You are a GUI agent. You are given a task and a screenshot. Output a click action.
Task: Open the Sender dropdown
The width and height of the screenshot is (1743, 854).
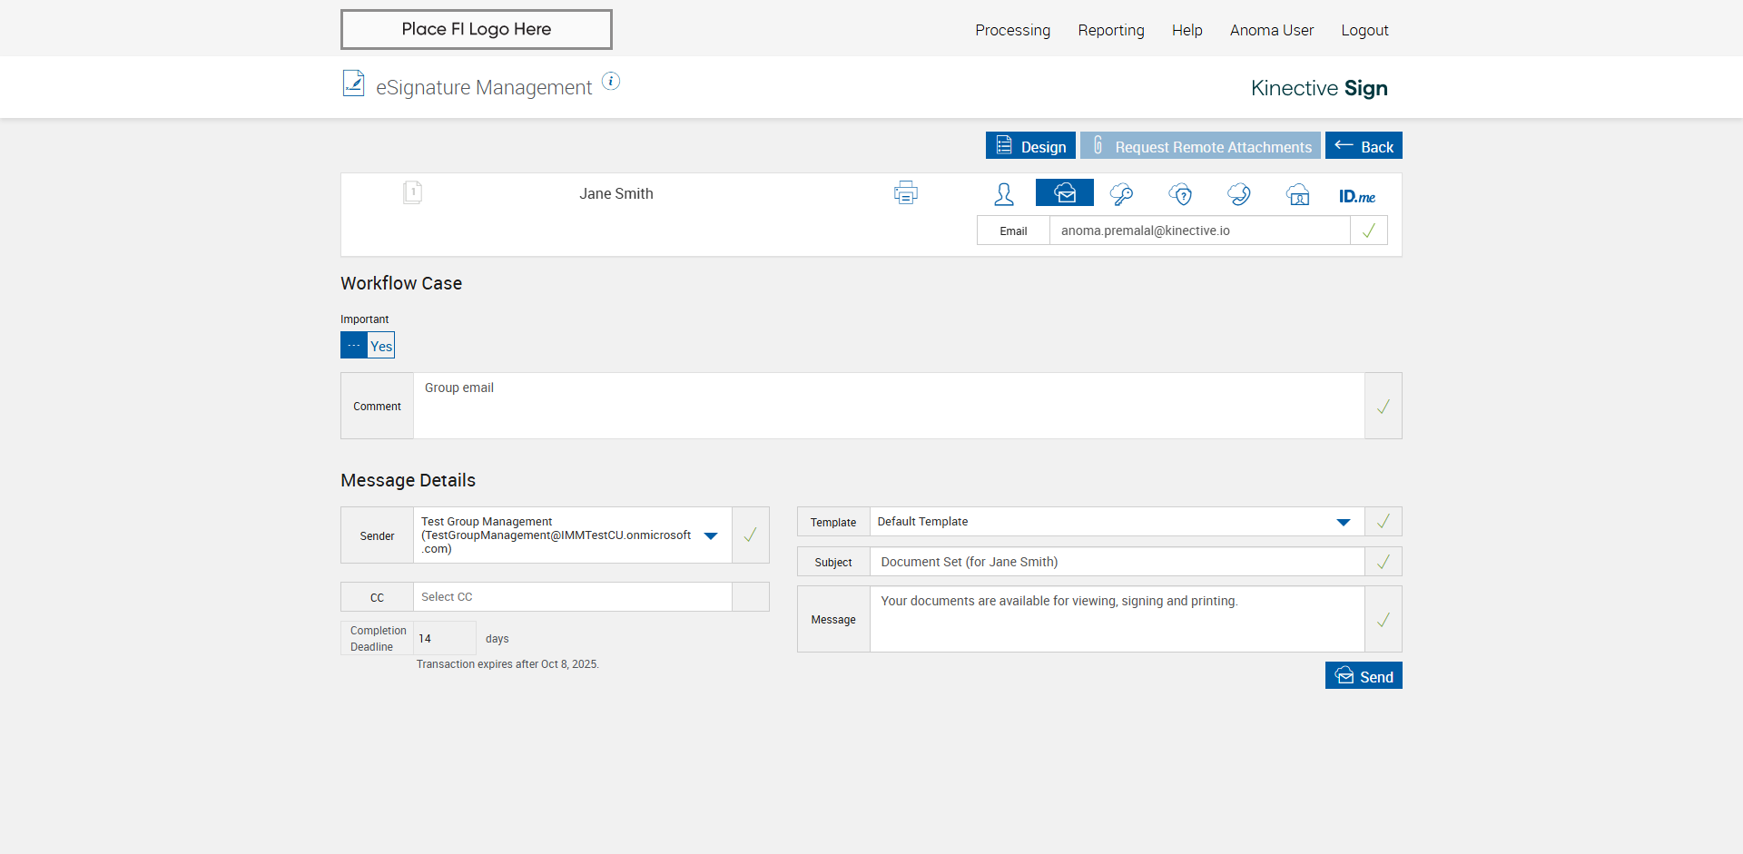(711, 535)
